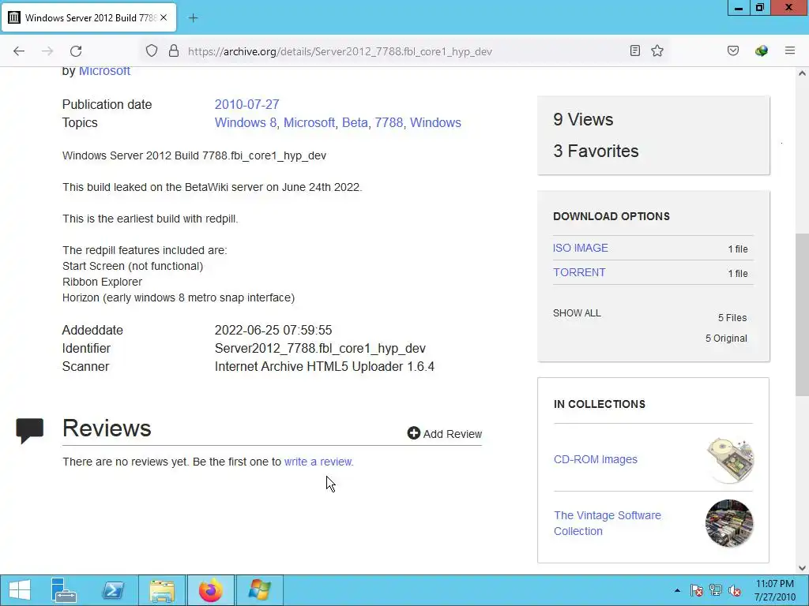Open the muted volume tray icon
Image resolution: width=809 pixels, height=606 pixels.
(735, 590)
